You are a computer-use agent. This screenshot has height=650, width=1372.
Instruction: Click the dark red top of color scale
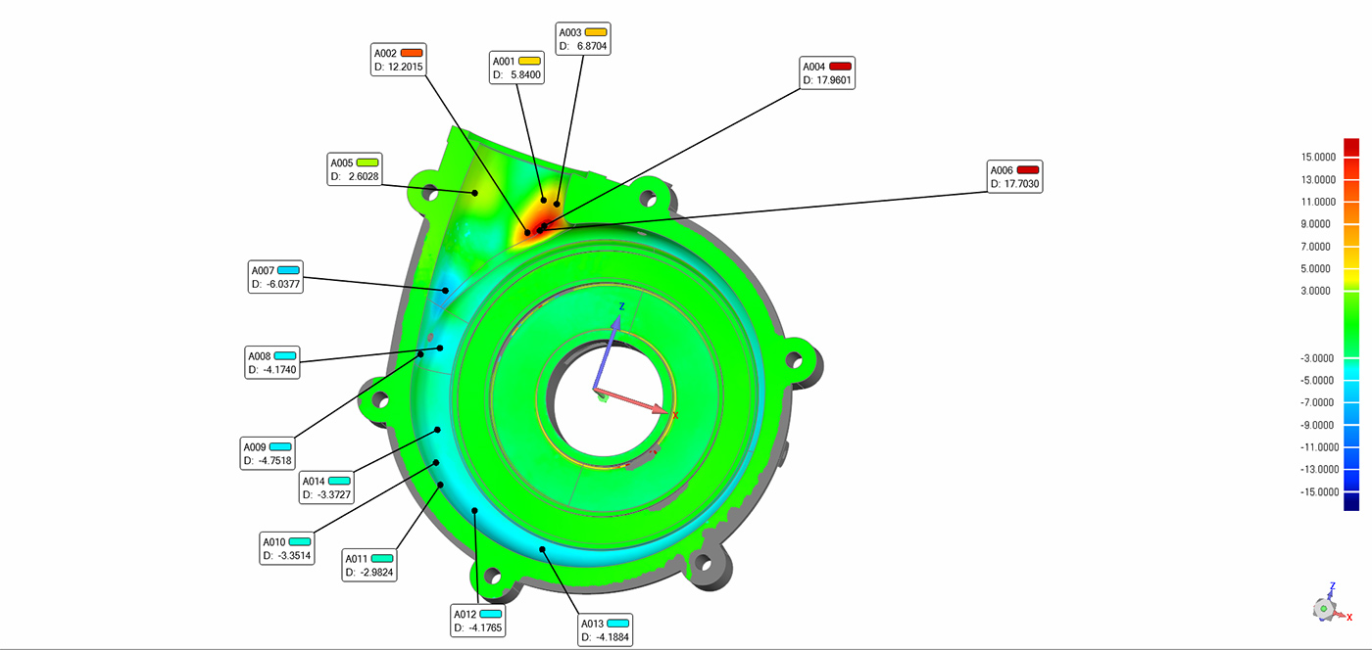pyautogui.click(x=1351, y=147)
